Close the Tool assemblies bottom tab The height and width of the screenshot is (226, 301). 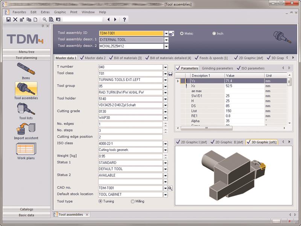(x=87, y=215)
